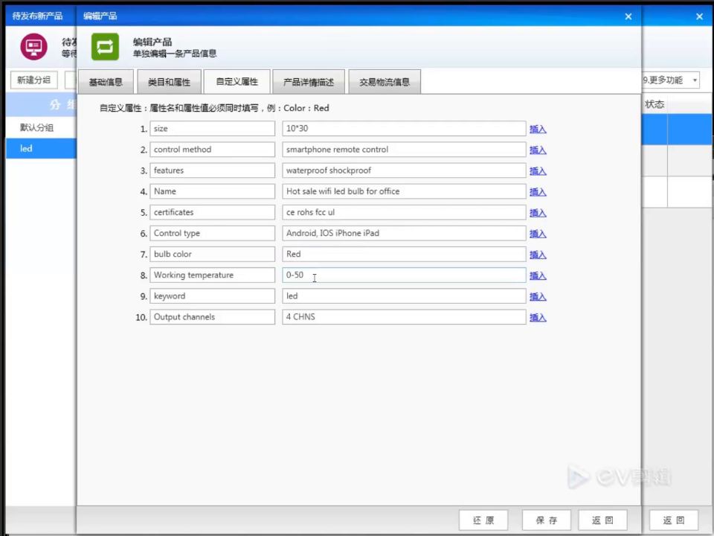Go to 产品详情描述 tab
Image resolution: width=714 pixels, height=536 pixels.
[308, 82]
